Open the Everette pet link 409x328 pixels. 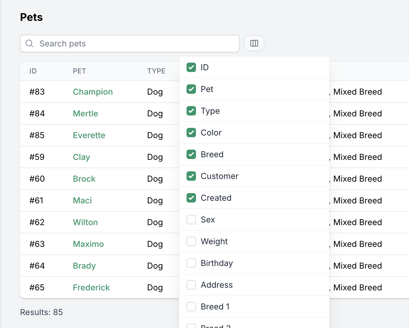pos(89,135)
